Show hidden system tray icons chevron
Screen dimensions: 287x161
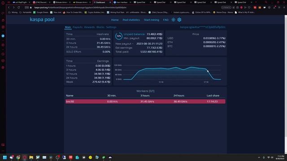[x=259, y=157]
